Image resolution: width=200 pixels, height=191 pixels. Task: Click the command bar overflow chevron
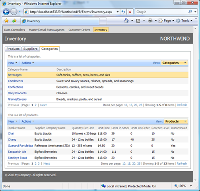(196, 18)
